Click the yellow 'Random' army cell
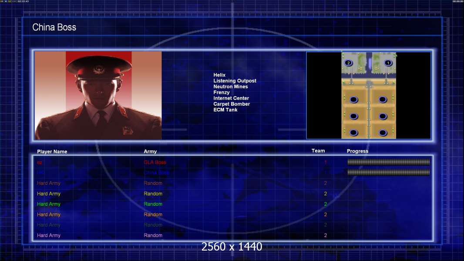Image resolution: width=464 pixels, height=261 pixels. click(x=153, y=194)
